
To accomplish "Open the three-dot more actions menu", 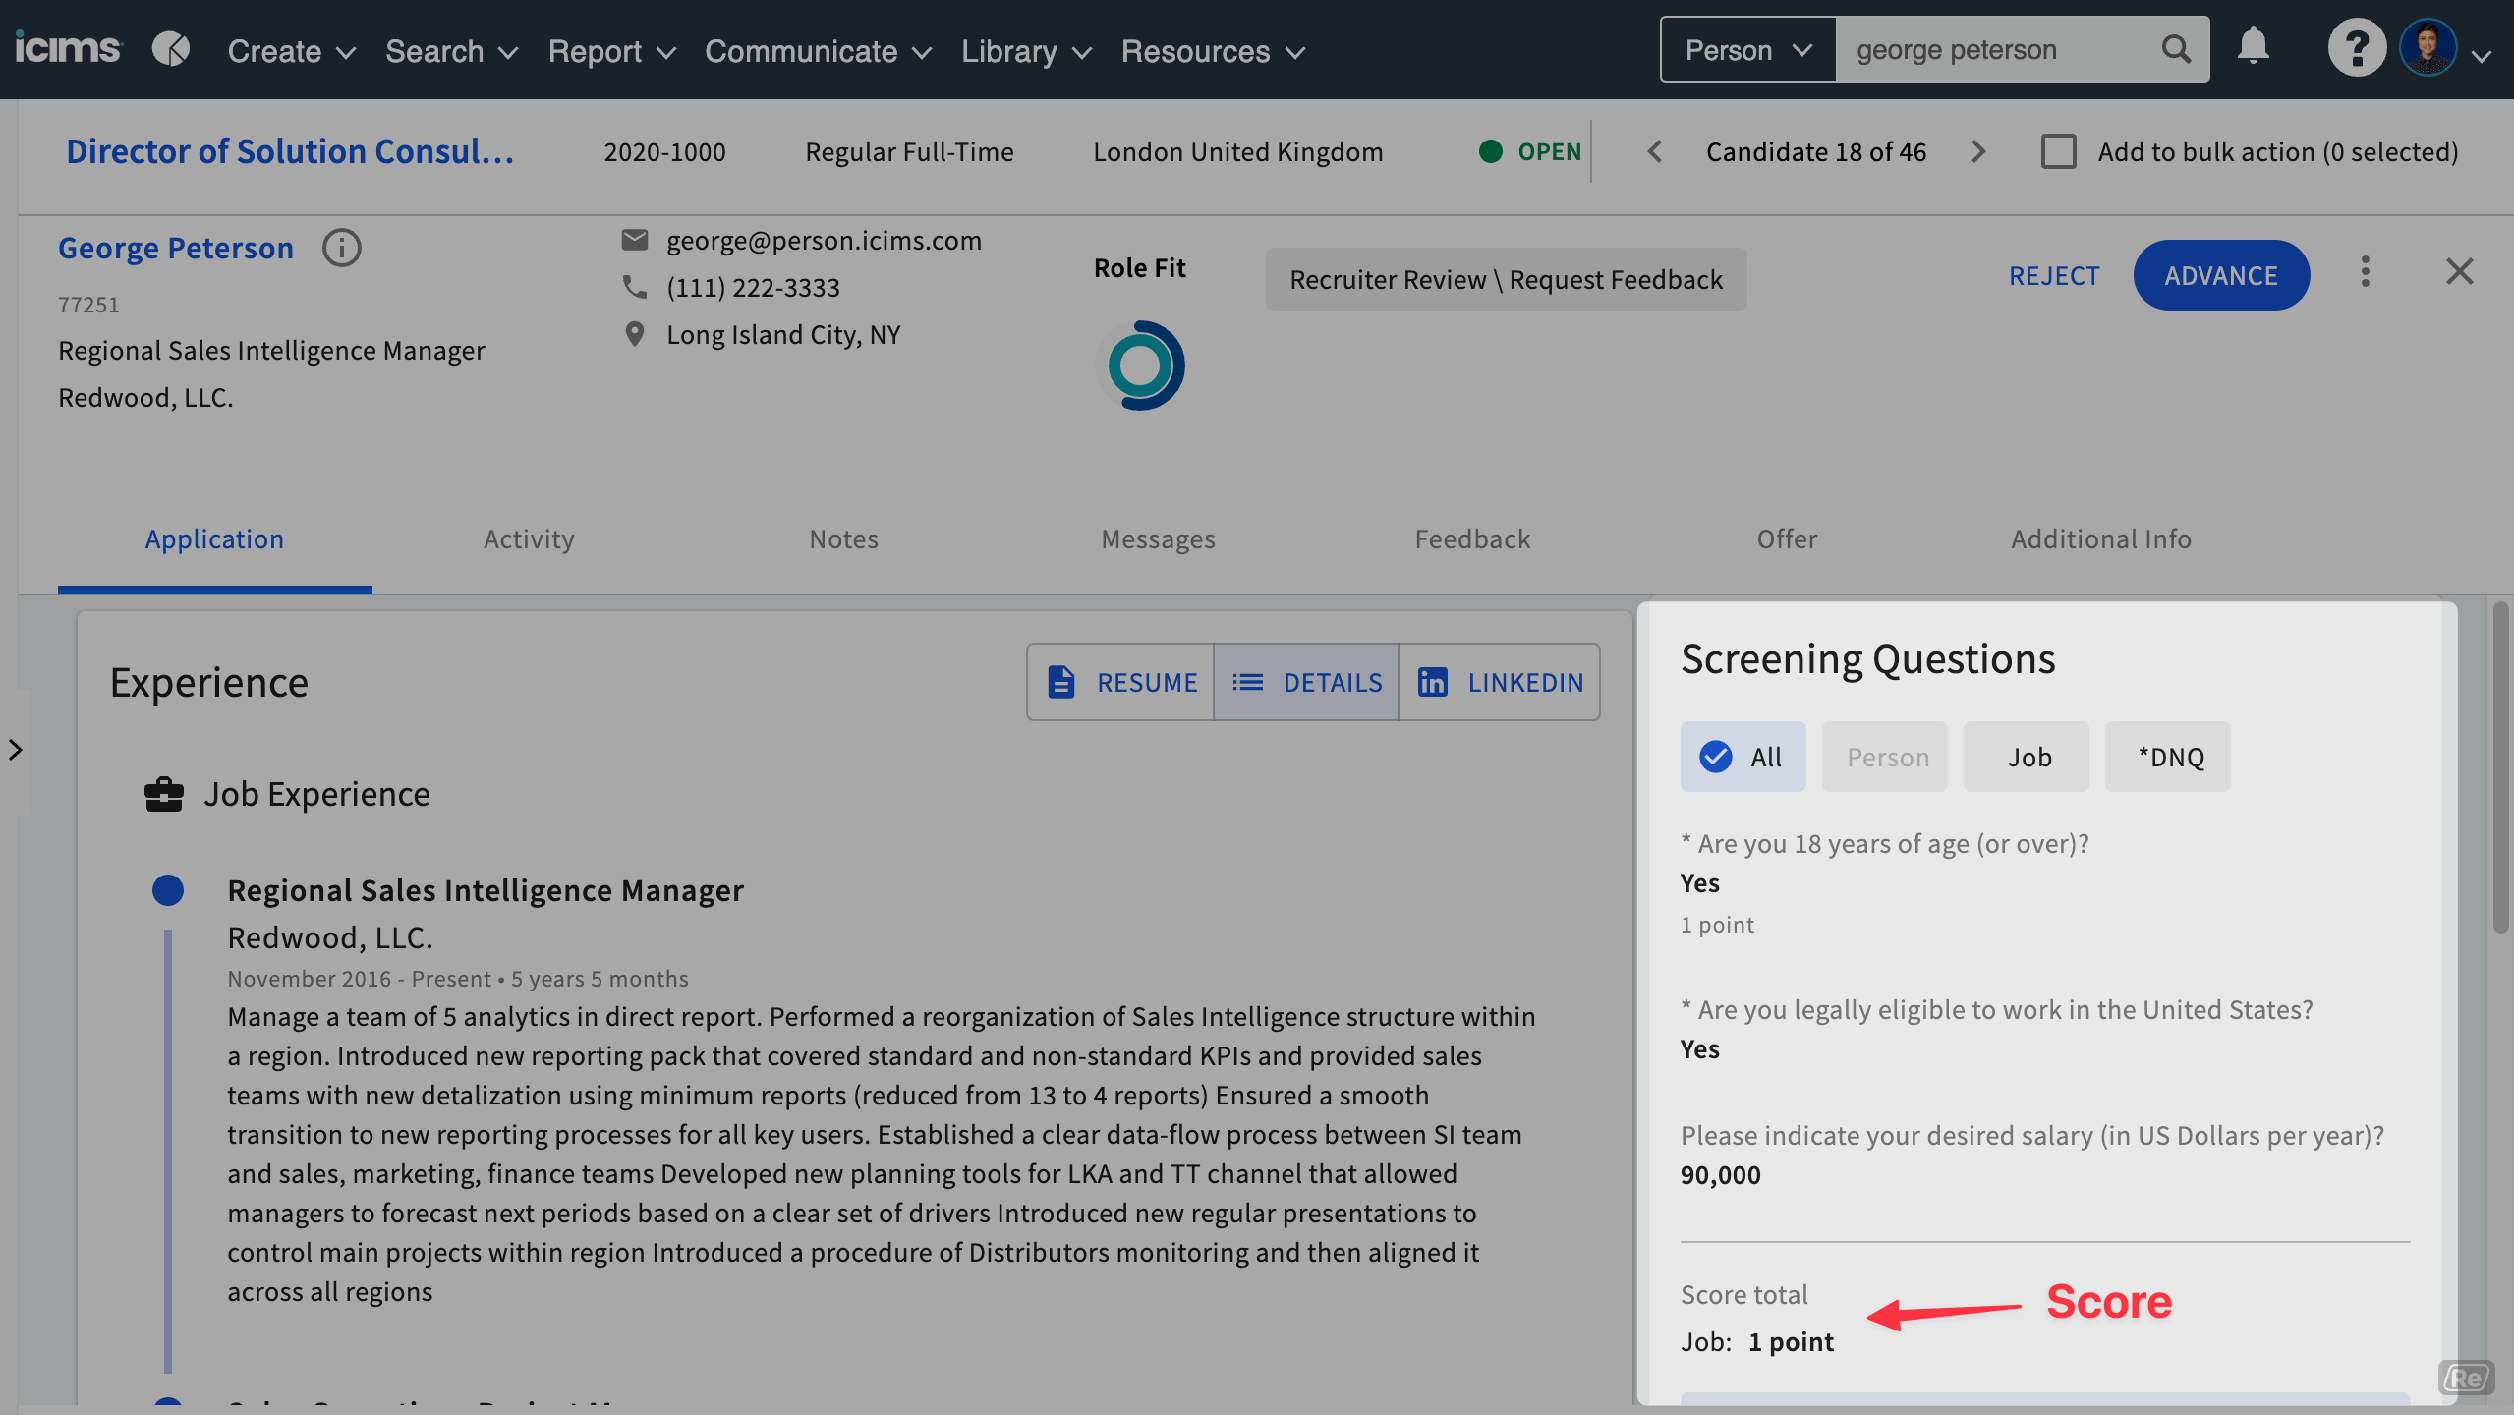I will 2366,272.
